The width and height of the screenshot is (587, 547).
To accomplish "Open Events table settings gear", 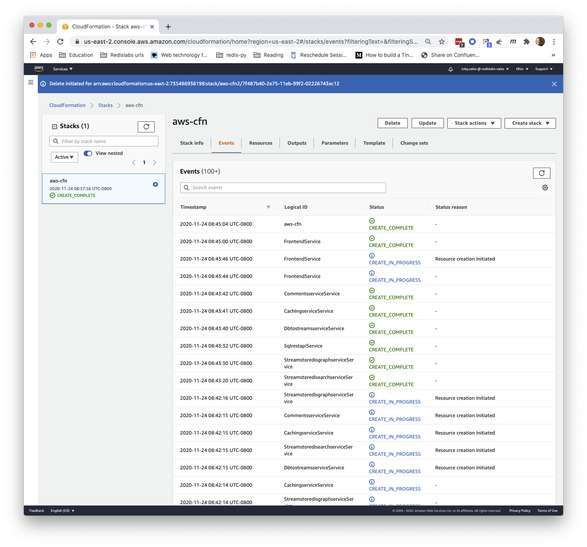I will [545, 188].
